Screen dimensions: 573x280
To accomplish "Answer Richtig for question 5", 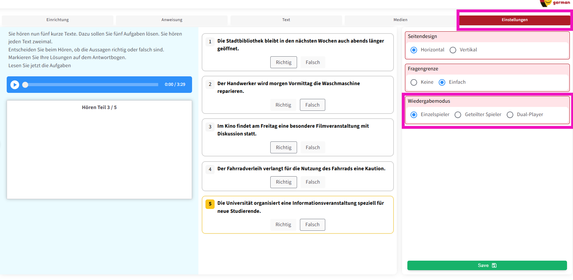I will (283, 225).
